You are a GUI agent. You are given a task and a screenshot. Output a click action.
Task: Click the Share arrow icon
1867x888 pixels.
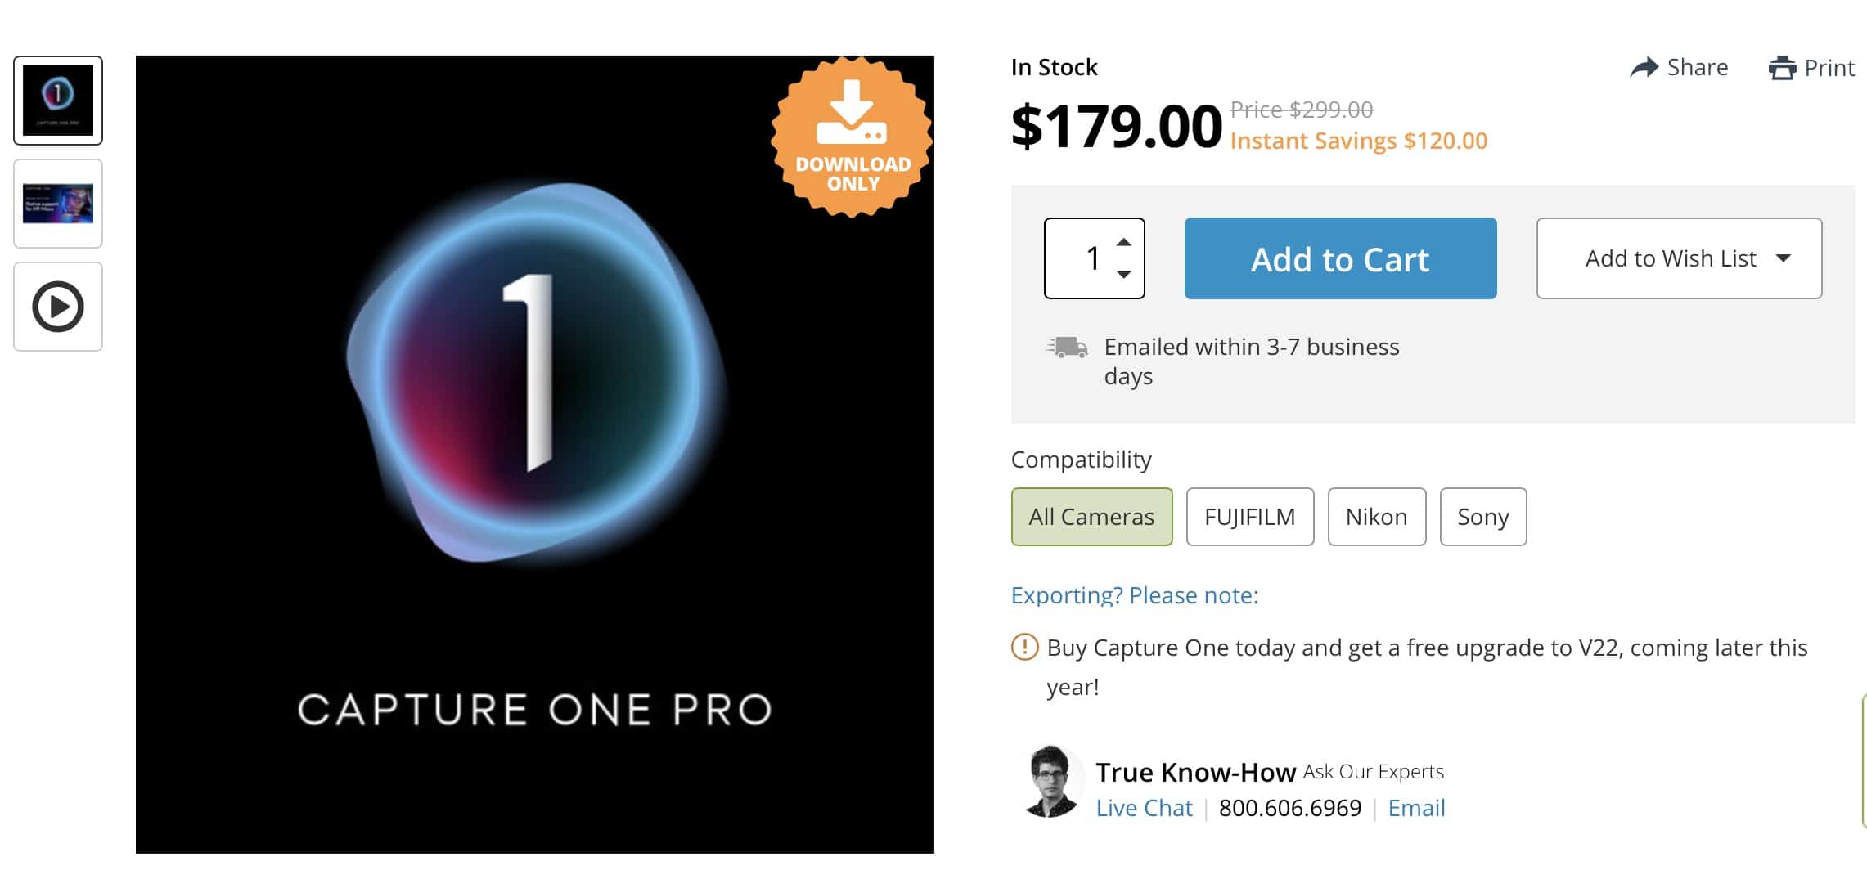[1644, 67]
